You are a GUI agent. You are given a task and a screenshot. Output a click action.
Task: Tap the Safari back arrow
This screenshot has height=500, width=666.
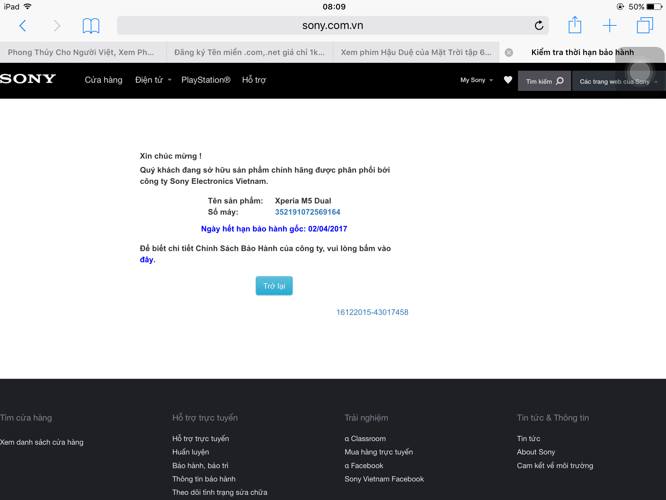[x=22, y=25]
